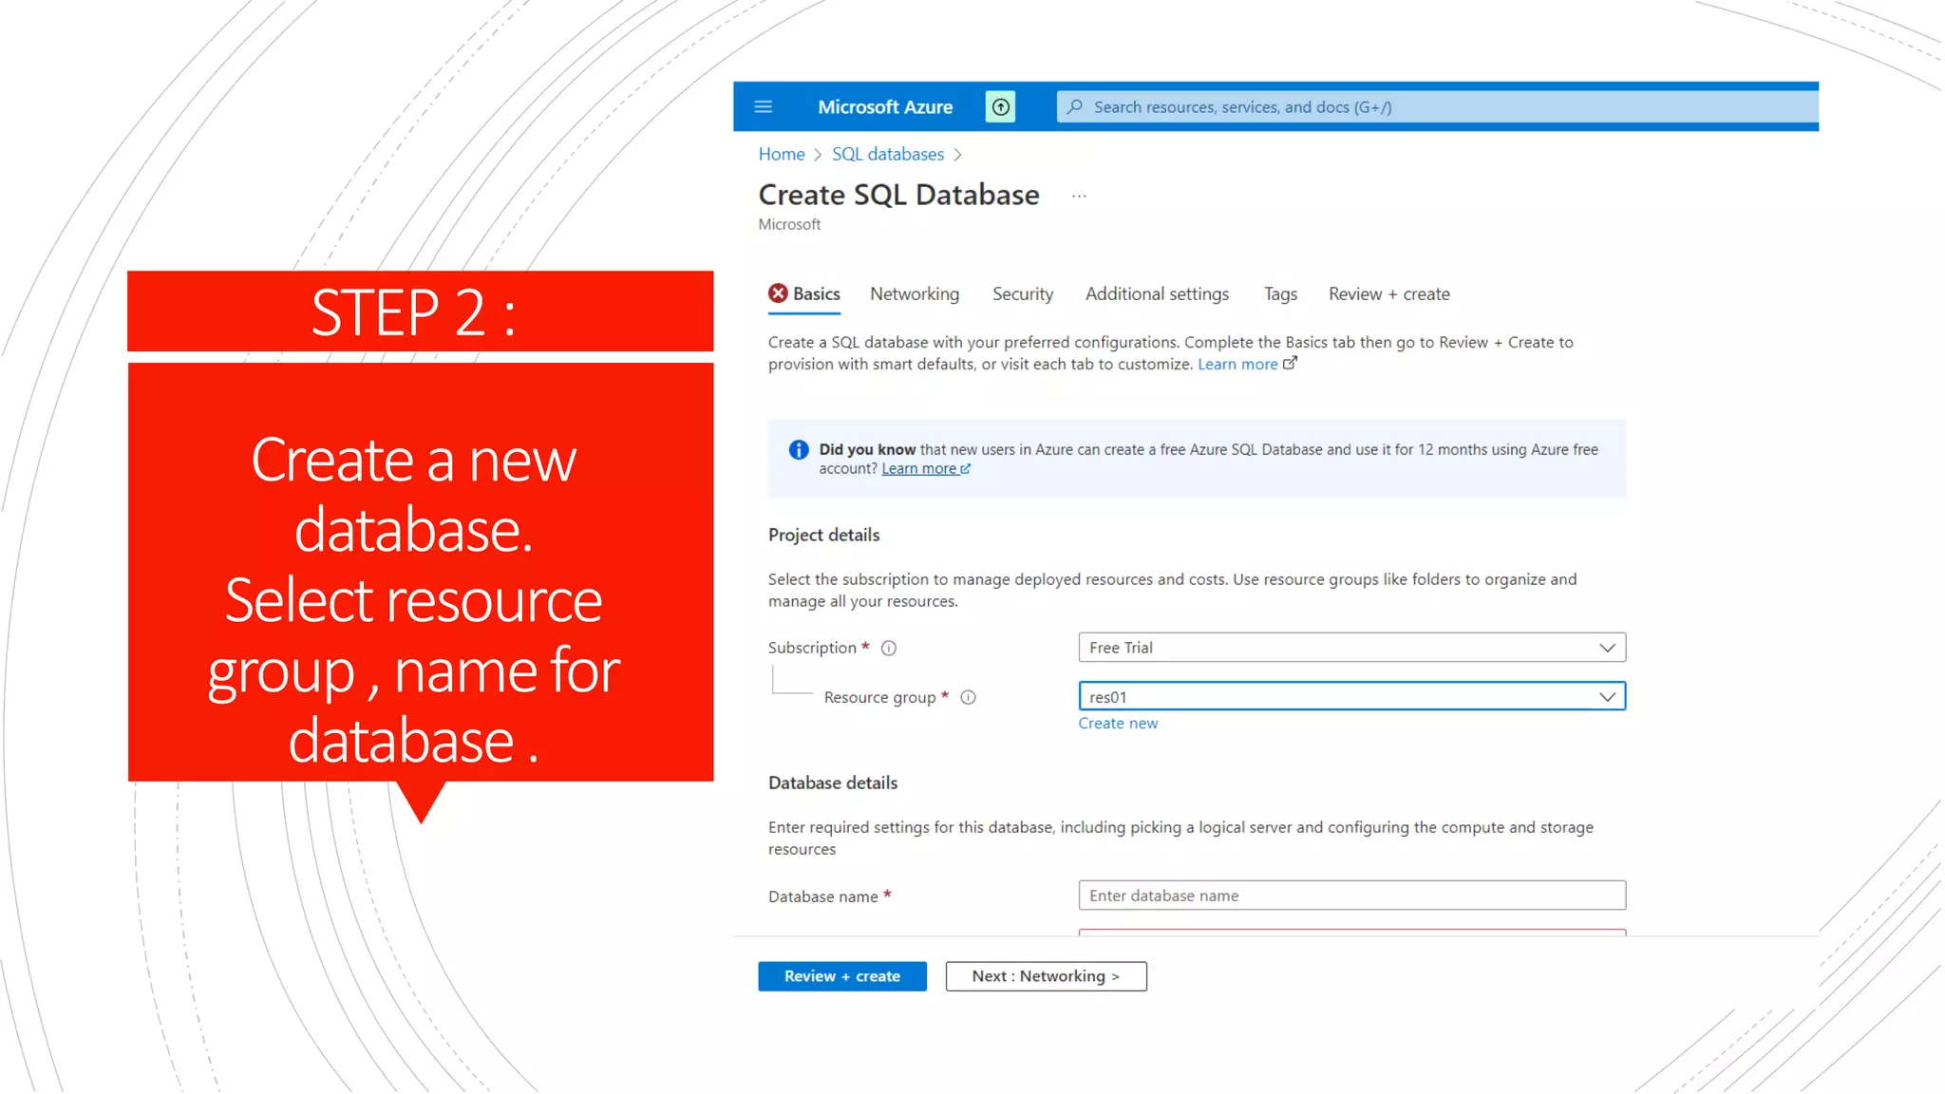Image resolution: width=1945 pixels, height=1094 pixels.
Task: Expand the Resource group res01 dropdown
Action: (1606, 697)
